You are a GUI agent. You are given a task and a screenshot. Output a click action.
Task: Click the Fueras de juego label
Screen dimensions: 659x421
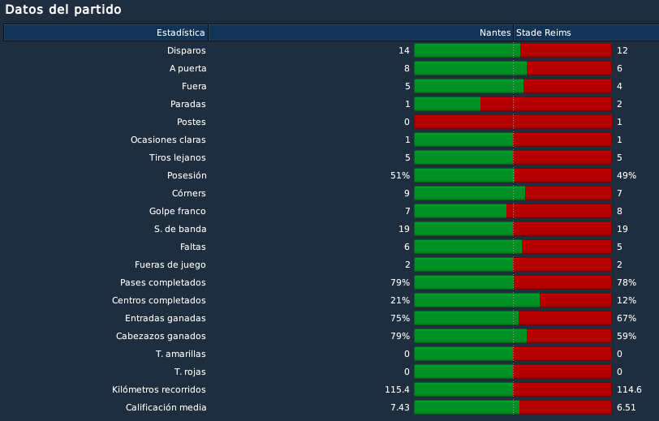pyautogui.click(x=170, y=264)
